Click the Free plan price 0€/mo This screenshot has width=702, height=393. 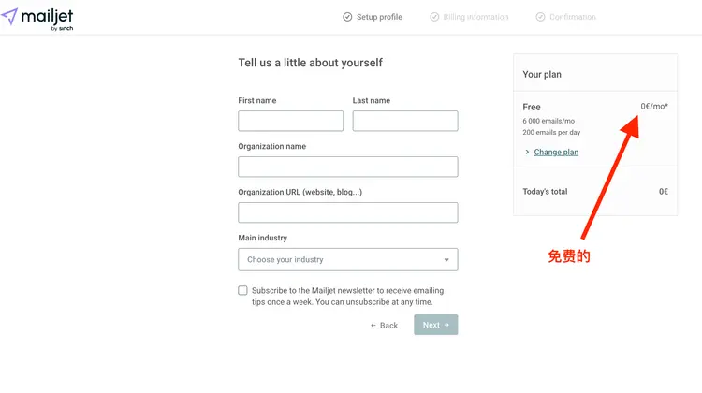[x=654, y=107]
